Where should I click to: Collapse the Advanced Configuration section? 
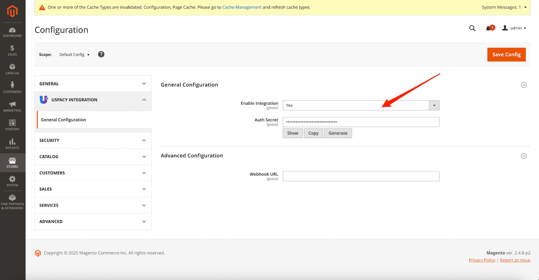tap(524, 156)
